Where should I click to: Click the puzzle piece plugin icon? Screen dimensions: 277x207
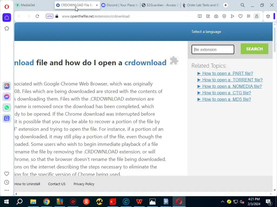coord(174,61)
